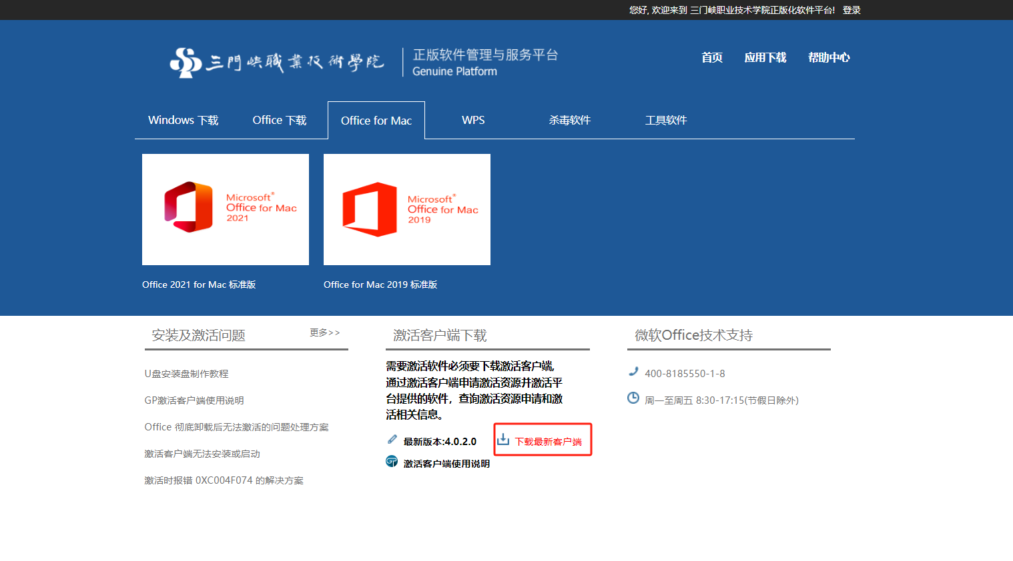Click the download icon beside 下载最新客户端
This screenshot has width=1013, height=561.
(503, 440)
